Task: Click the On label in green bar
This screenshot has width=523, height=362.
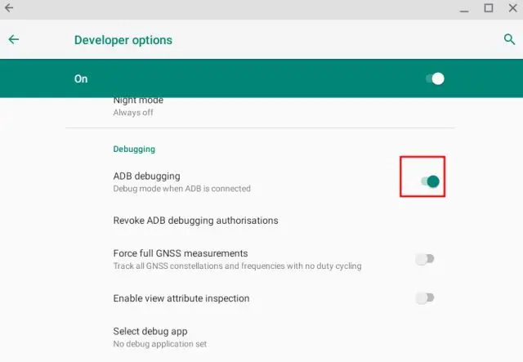Action: [x=81, y=79]
